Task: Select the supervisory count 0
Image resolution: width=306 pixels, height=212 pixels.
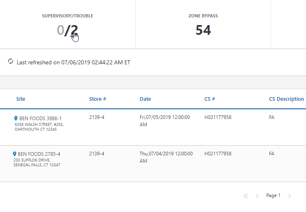Action: click(x=60, y=30)
